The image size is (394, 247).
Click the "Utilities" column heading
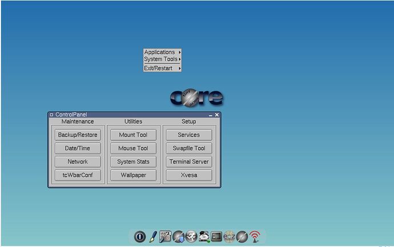(133, 122)
